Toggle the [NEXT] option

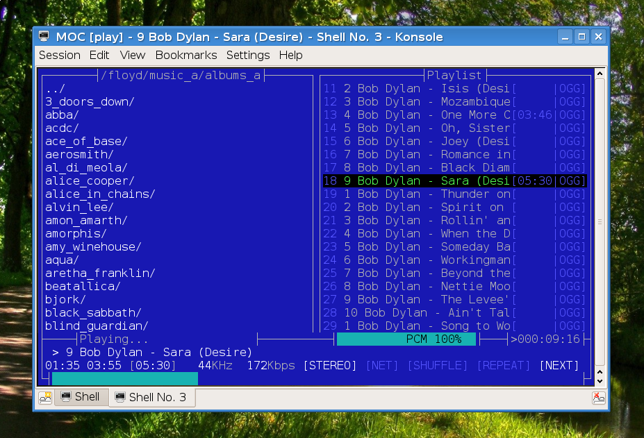(x=559, y=365)
